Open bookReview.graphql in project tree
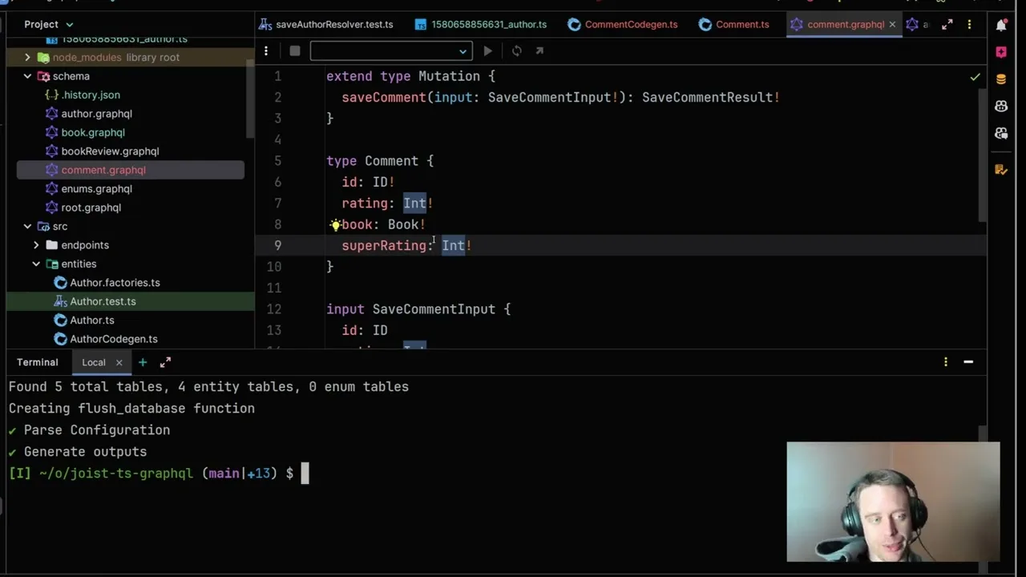1026x577 pixels. [x=110, y=151]
